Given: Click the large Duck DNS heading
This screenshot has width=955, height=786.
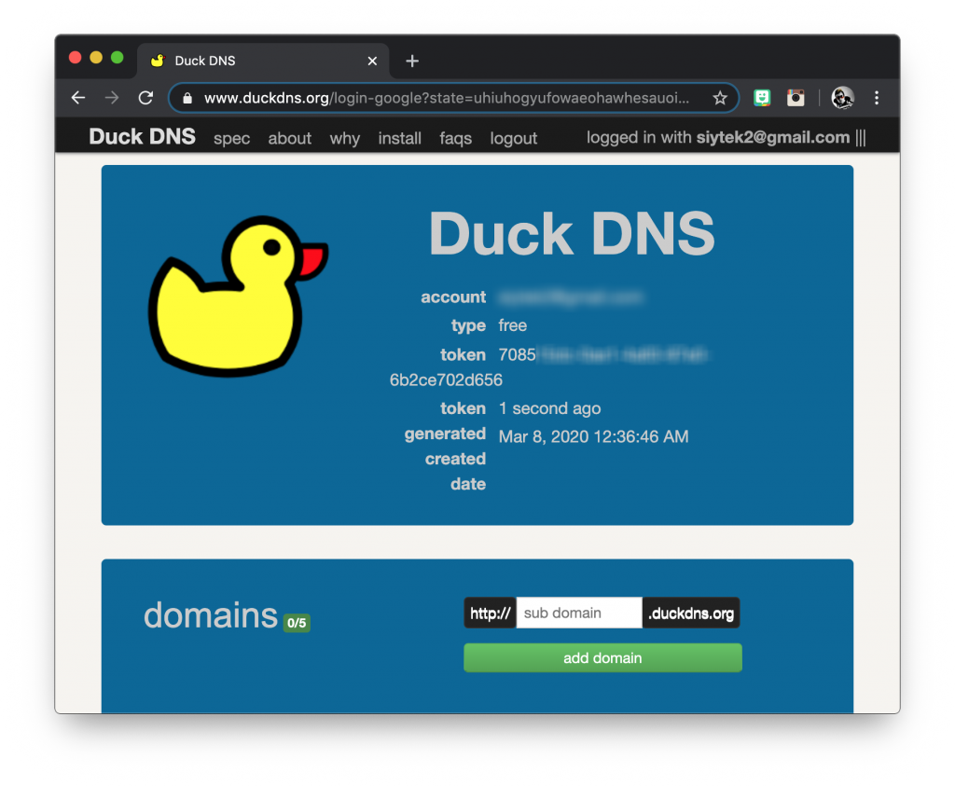Looking at the screenshot, I should tap(572, 234).
